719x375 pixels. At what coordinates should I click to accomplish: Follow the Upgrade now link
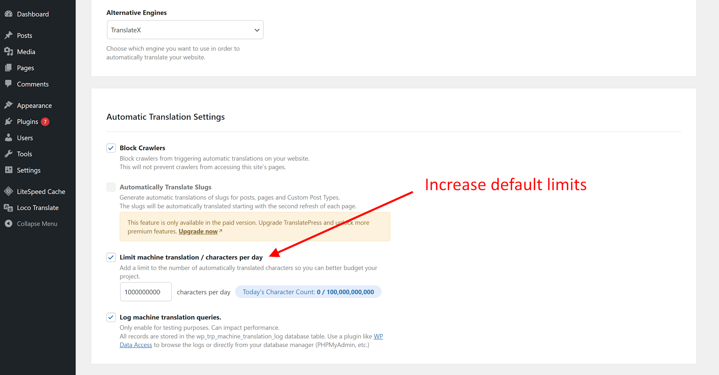(x=198, y=231)
